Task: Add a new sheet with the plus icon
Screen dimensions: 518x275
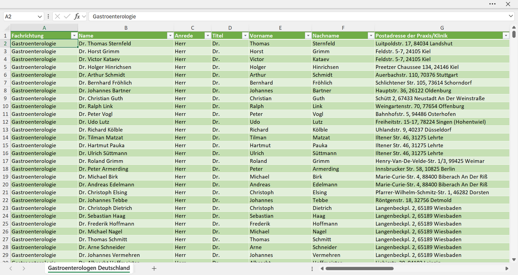Action: (x=154, y=268)
